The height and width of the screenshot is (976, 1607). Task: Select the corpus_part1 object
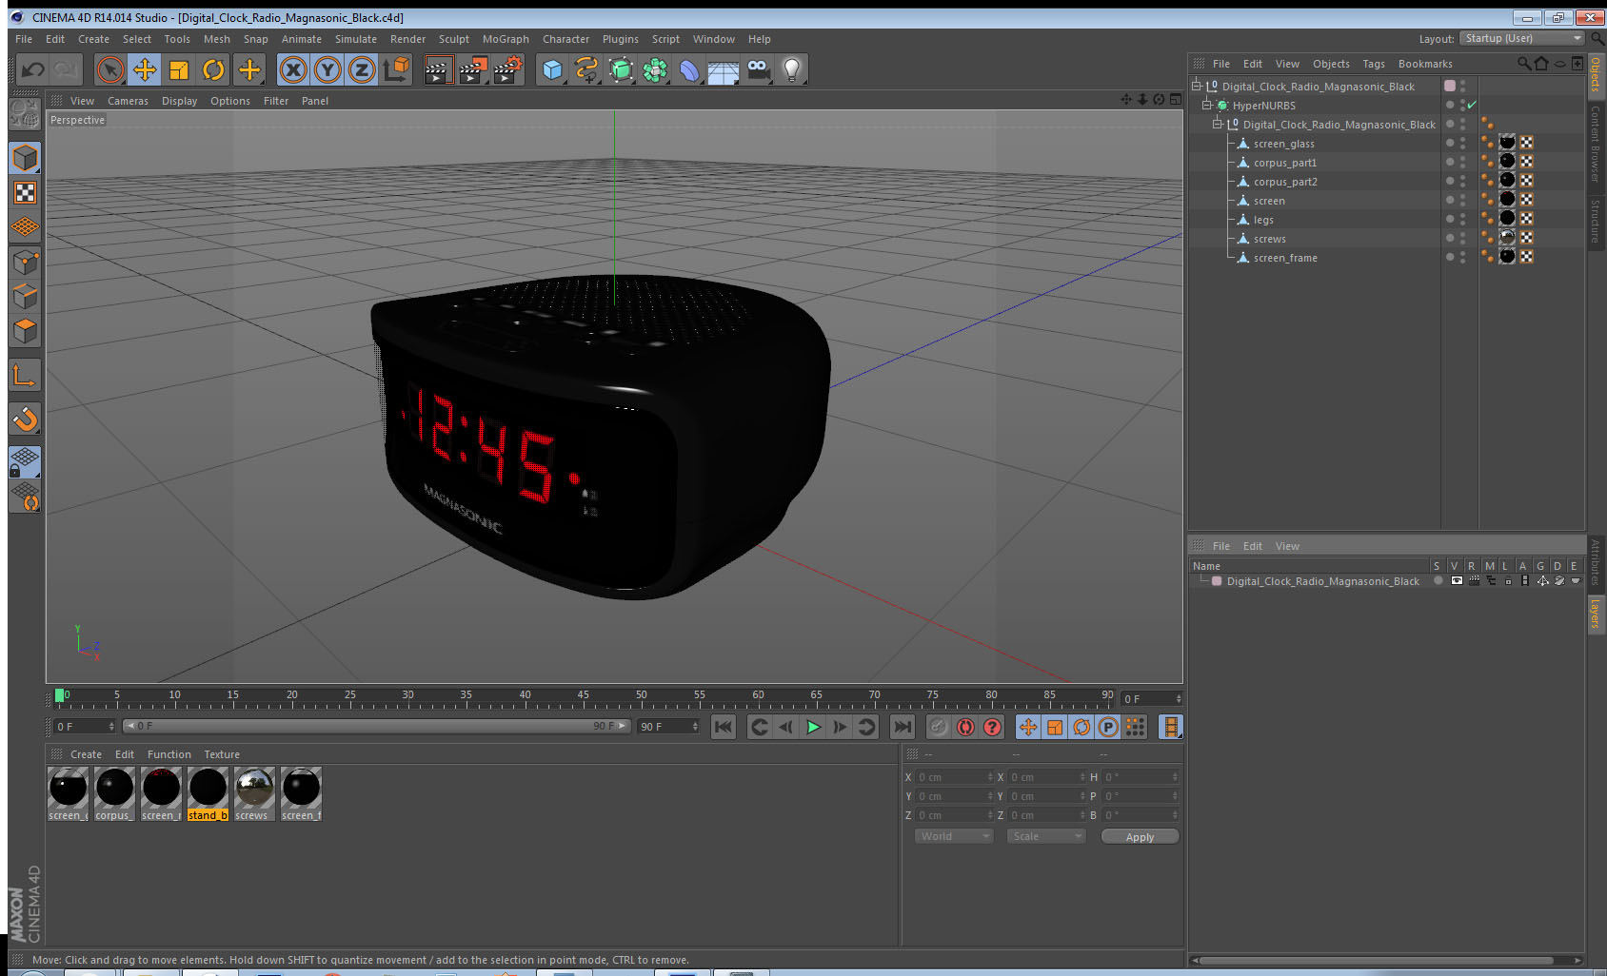(1284, 163)
